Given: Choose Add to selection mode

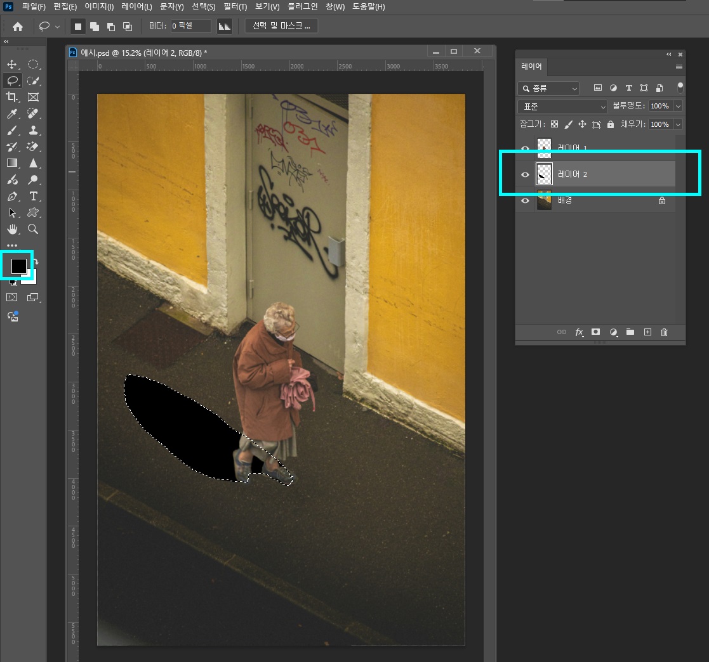Looking at the screenshot, I should coord(95,27).
